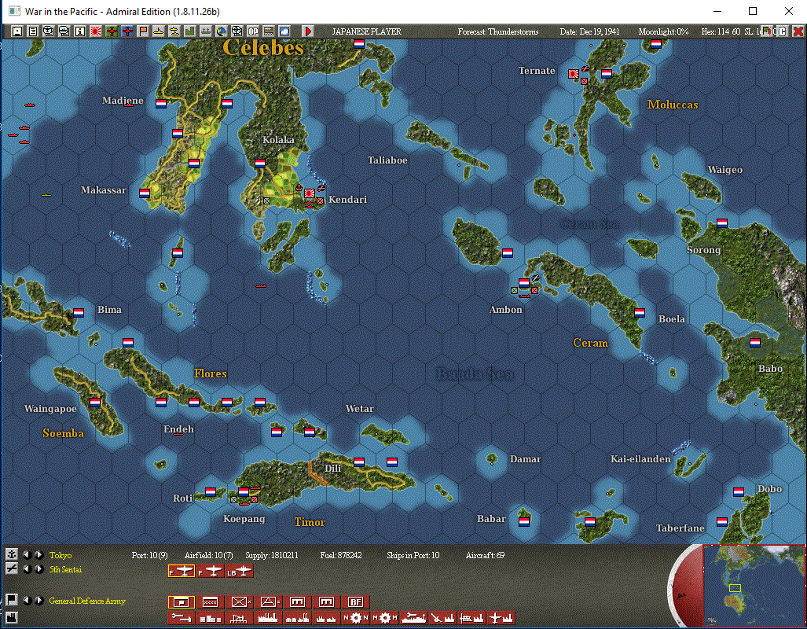Click the 'Ships in Port: 10' value
Screen dimensions: 807x629
click(413, 555)
